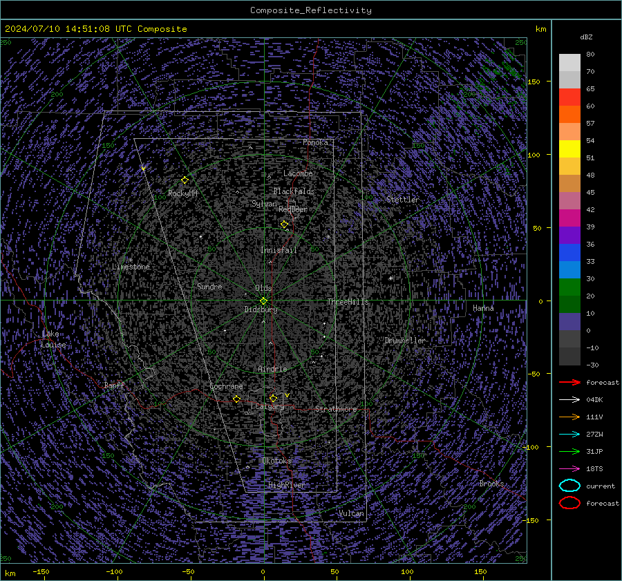Click the ThreeHills label
This screenshot has width=622, height=581.
348,302
